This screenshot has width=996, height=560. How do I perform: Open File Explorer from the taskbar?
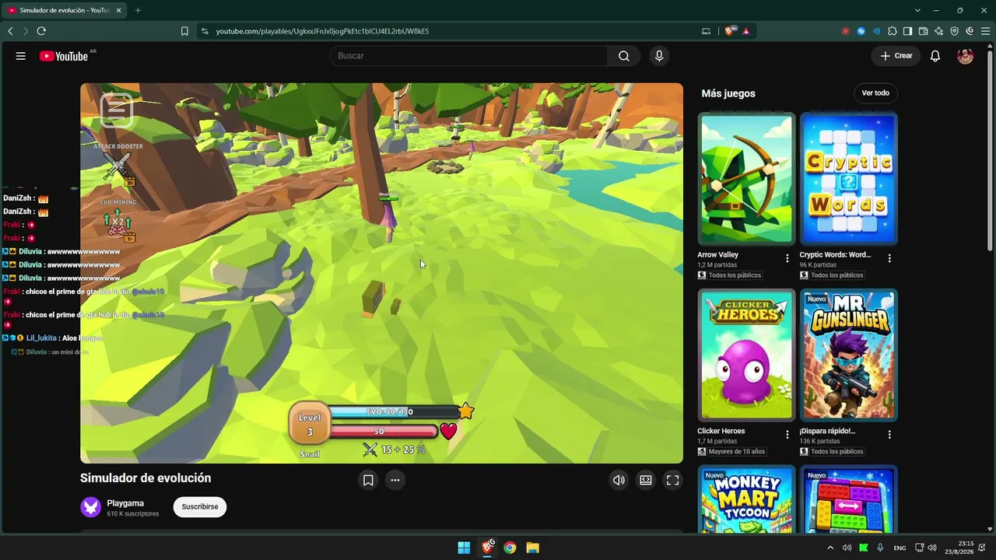tap(533, 548)
